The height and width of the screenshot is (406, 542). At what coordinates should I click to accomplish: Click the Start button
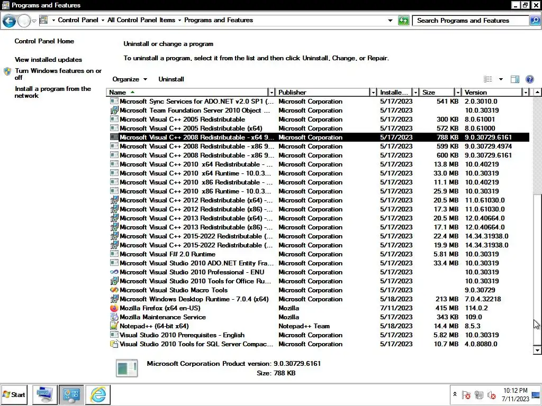click(x=14, y=394)
